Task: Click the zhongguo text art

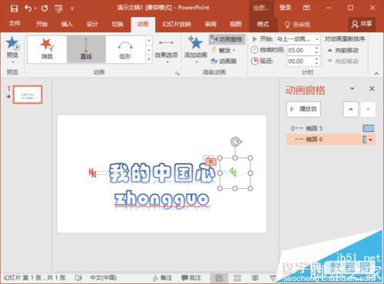Action: point(162,200)
